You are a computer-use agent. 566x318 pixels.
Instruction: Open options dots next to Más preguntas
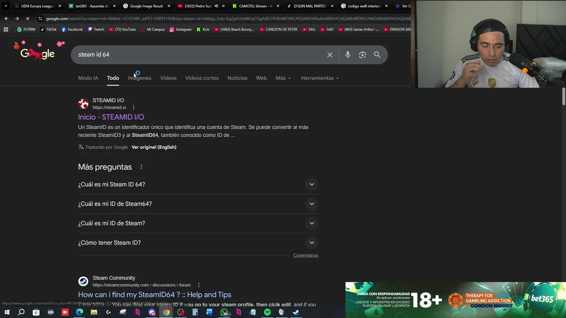click(x=141, y=167)
